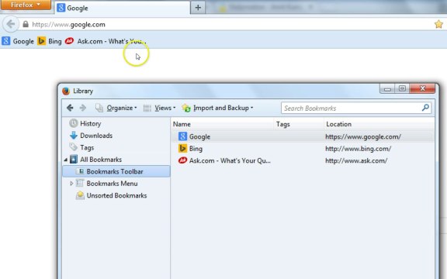This screenshot has width=447, height=279.
Task: Open a new tab with plus button
Action: tap(198, 8)
